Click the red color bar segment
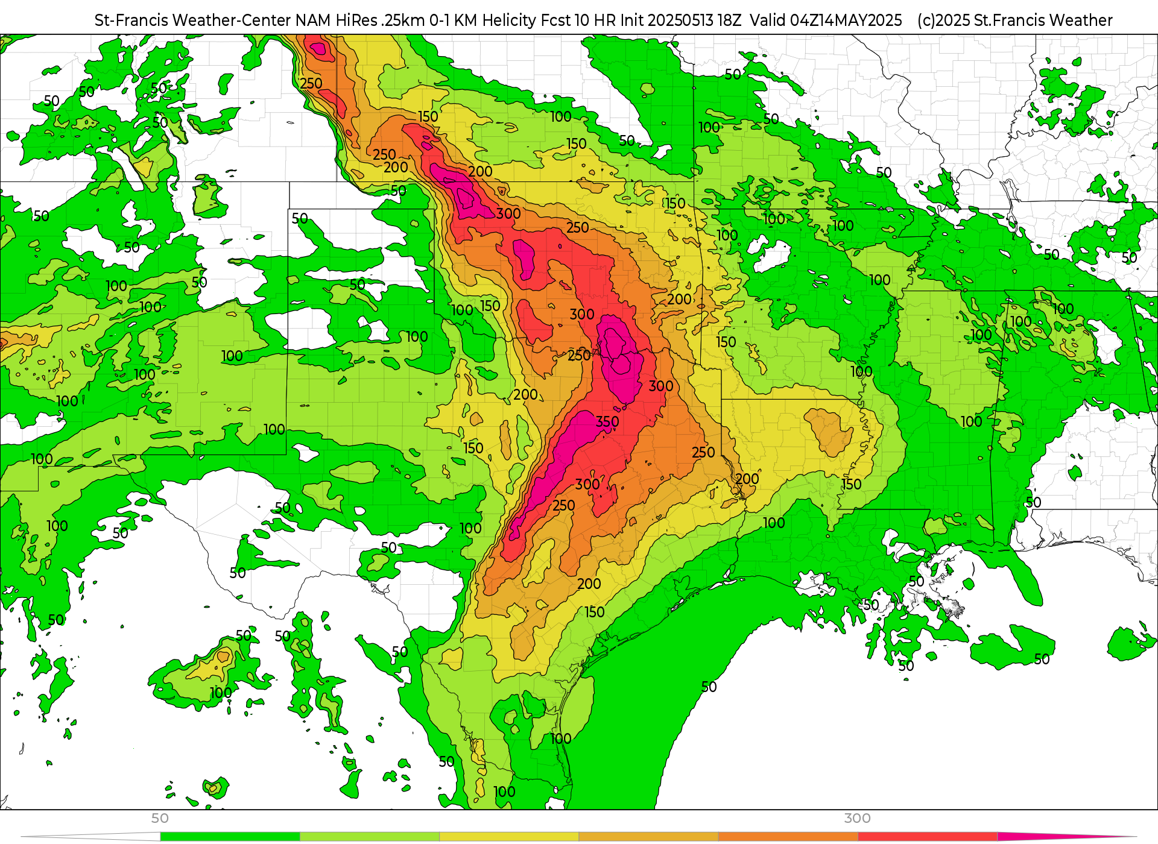 click(927, 837)
